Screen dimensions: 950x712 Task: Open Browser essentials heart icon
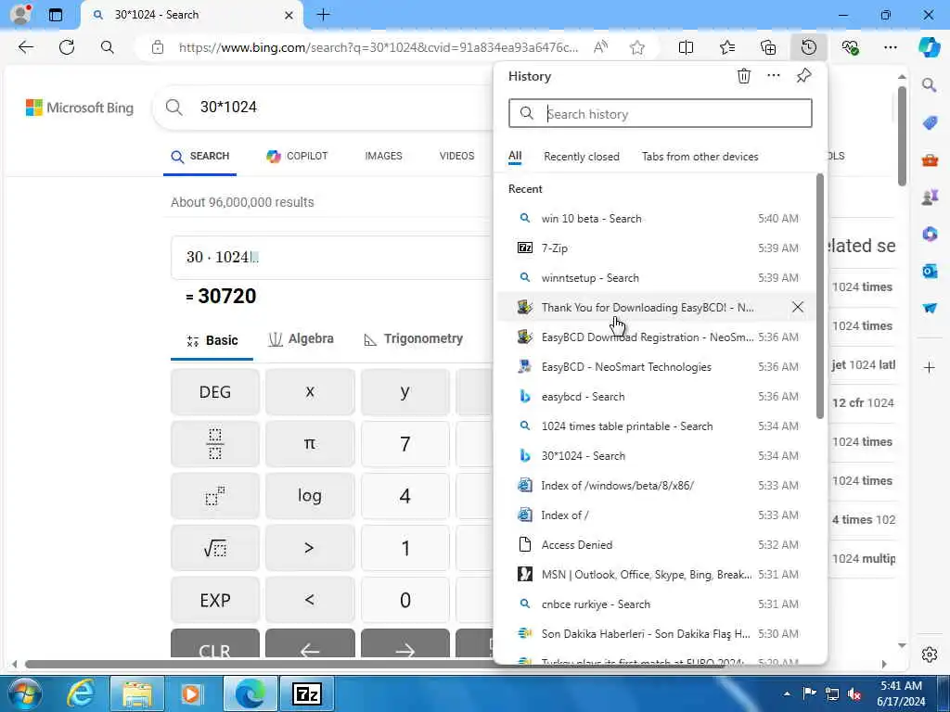click(850, 47)
